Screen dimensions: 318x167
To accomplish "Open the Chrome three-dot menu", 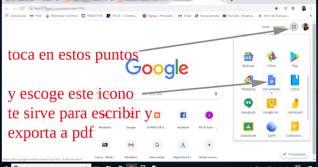I will click(311, 8).
